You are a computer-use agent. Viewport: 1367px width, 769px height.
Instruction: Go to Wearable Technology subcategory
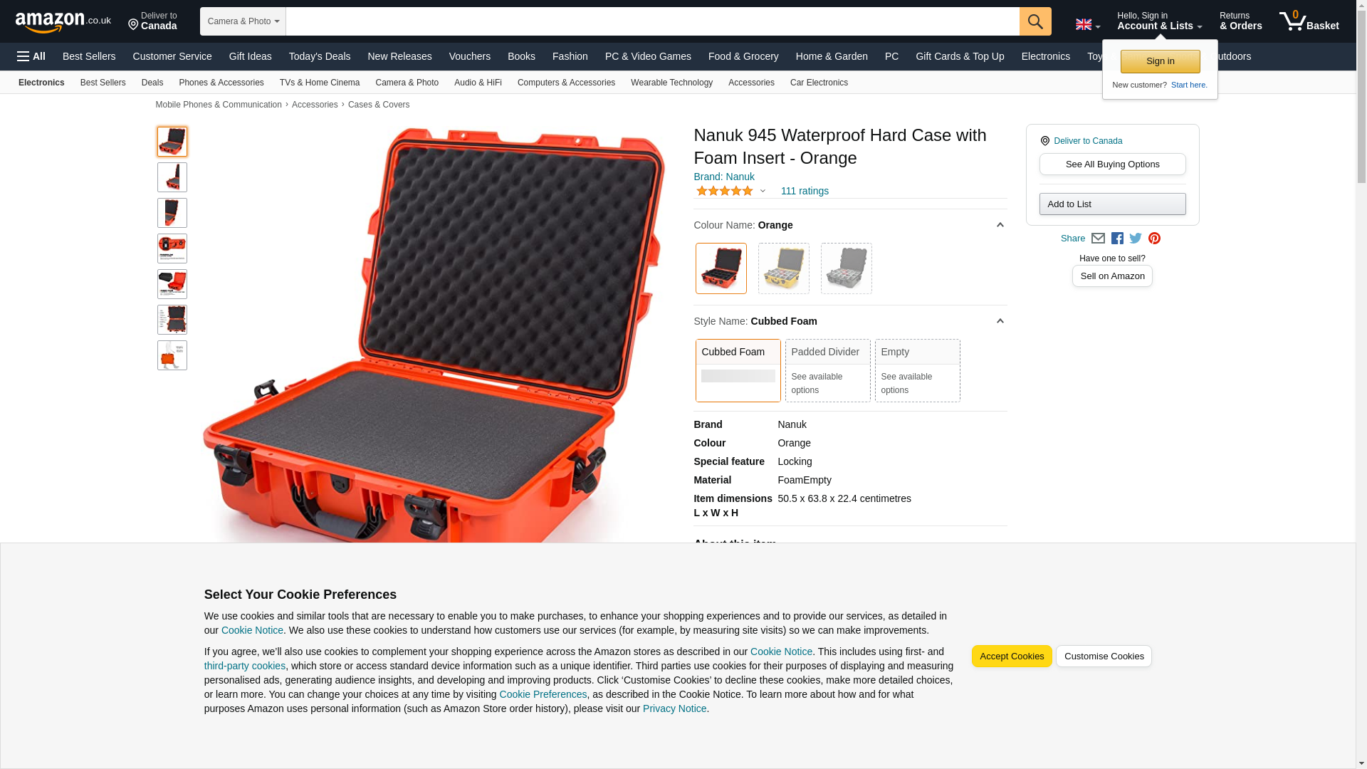[x=671, y=83]
